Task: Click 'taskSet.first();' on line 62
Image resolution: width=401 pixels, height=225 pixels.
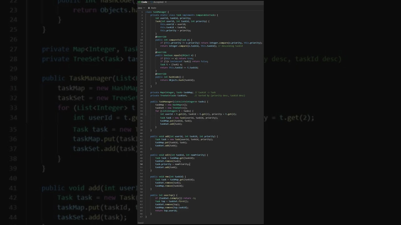Action: point(179,201)
